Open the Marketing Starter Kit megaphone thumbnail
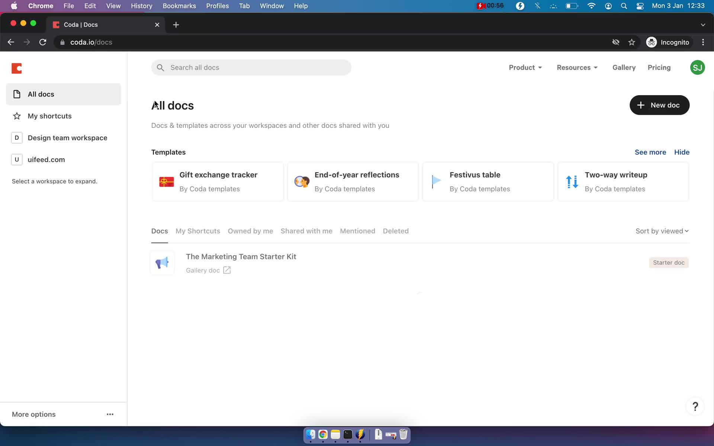714x446 pixels. pos(162,263)
